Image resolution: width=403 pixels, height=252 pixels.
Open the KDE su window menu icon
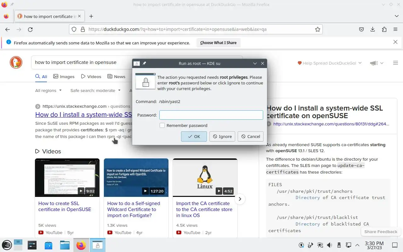click(x=137, y=63)
